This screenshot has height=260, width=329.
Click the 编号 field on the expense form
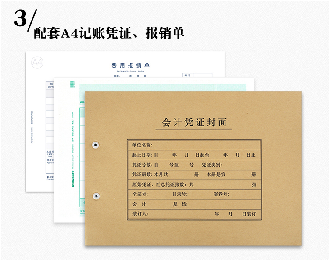pyautogui.click(x=197, y=75)
